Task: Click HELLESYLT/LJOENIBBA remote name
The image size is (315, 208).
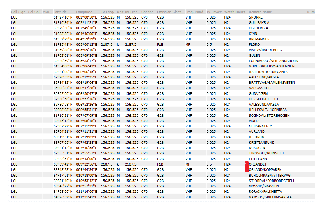Action: 268,110
